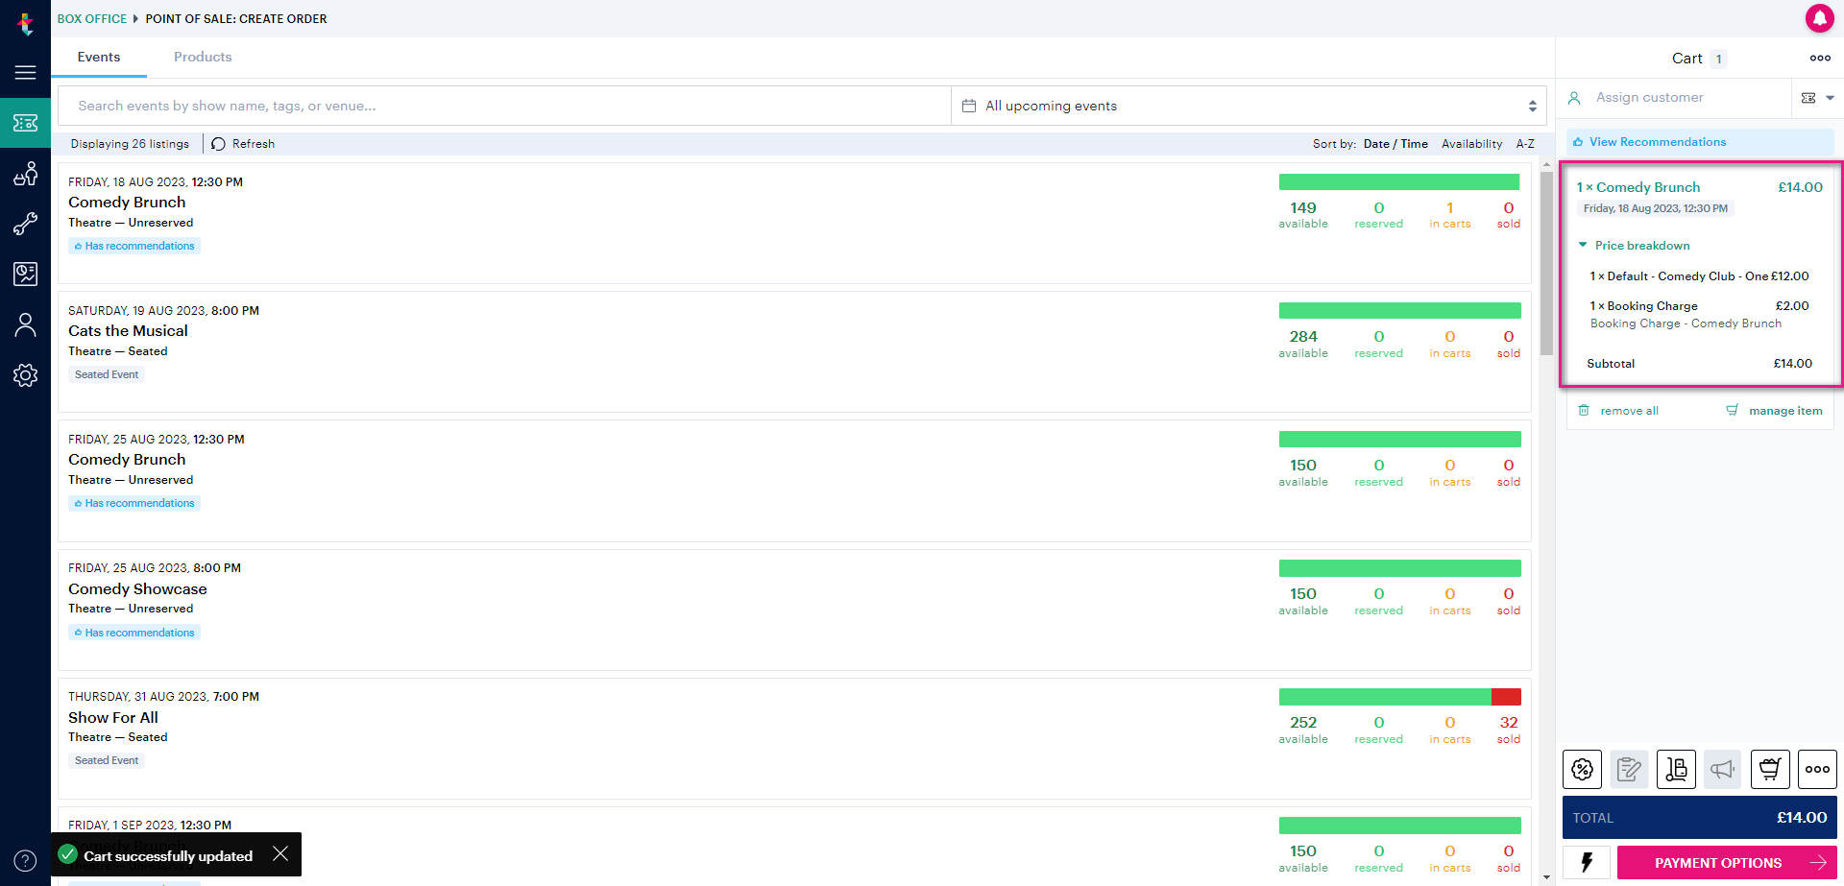Open the hamburger menu in sidebar
The height and width of the screenshot is (886, 1844).
(25, 72)
